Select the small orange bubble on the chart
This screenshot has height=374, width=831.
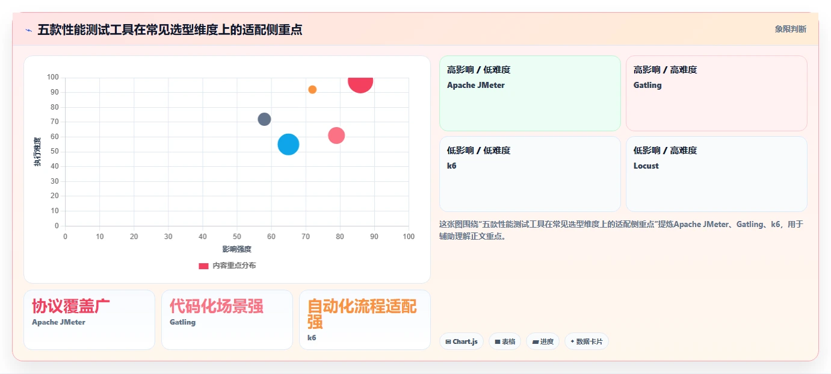312,90
